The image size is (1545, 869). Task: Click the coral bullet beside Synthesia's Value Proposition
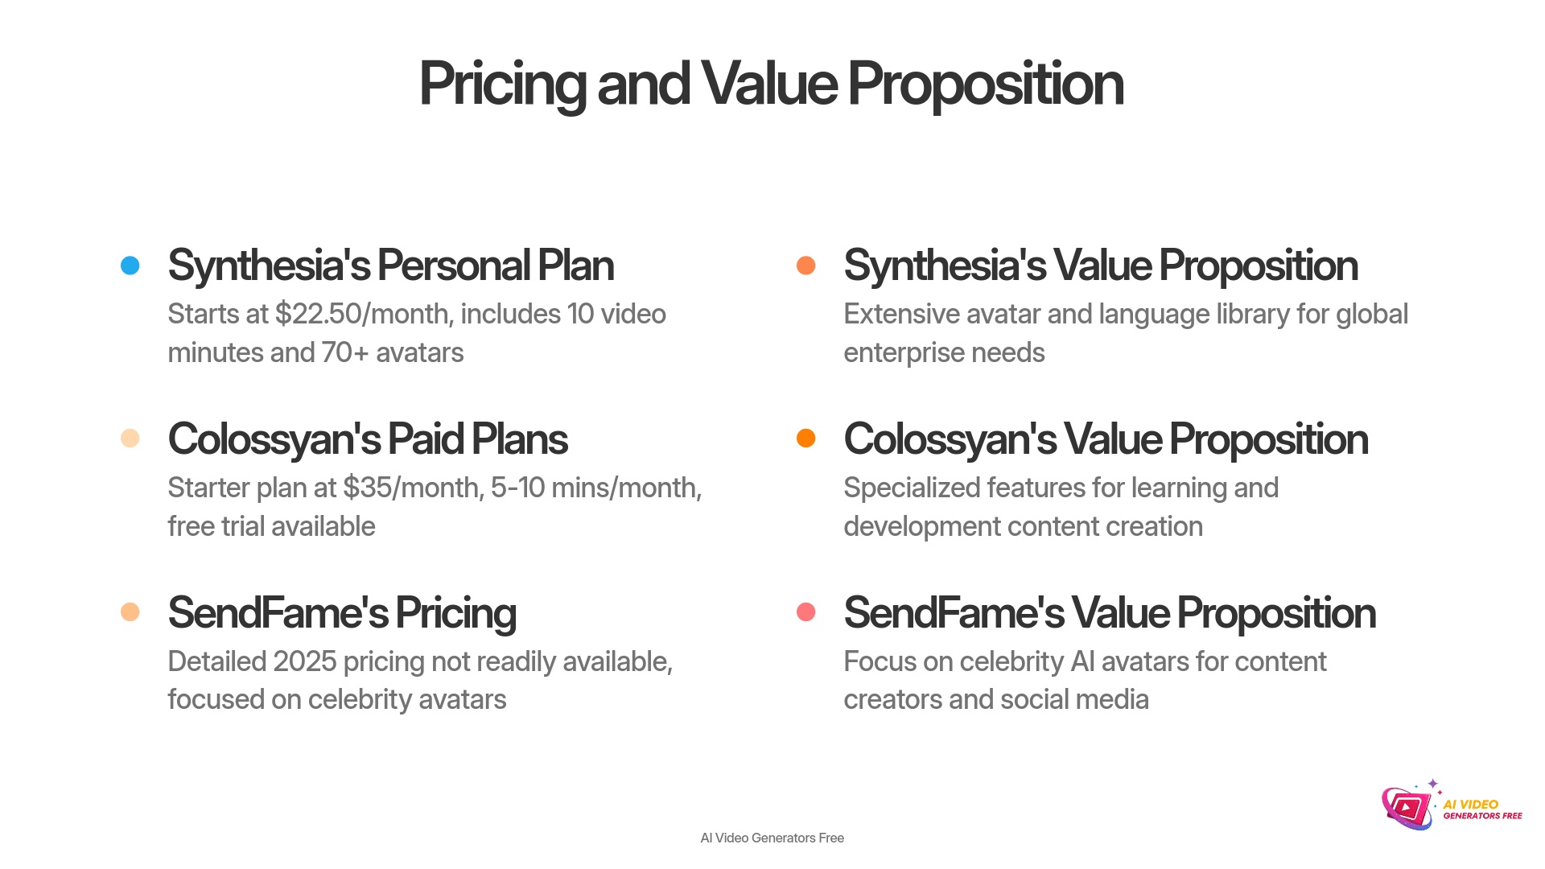(x=805, y=266)
